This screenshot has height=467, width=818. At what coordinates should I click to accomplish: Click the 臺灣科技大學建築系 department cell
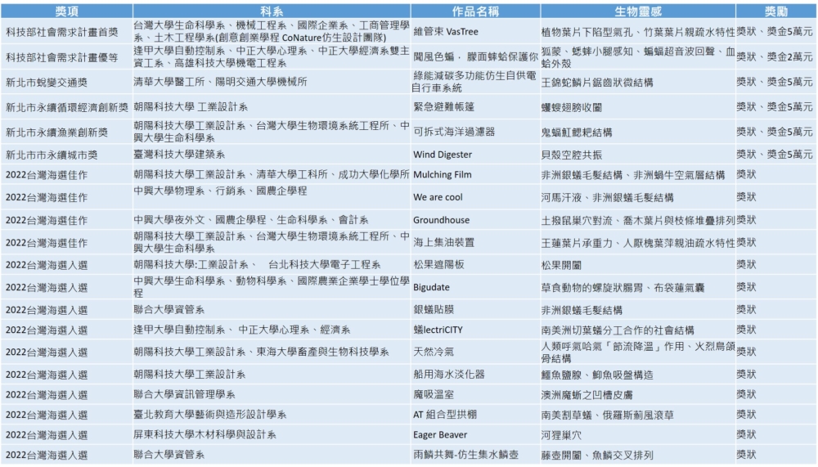pos(272,155)
